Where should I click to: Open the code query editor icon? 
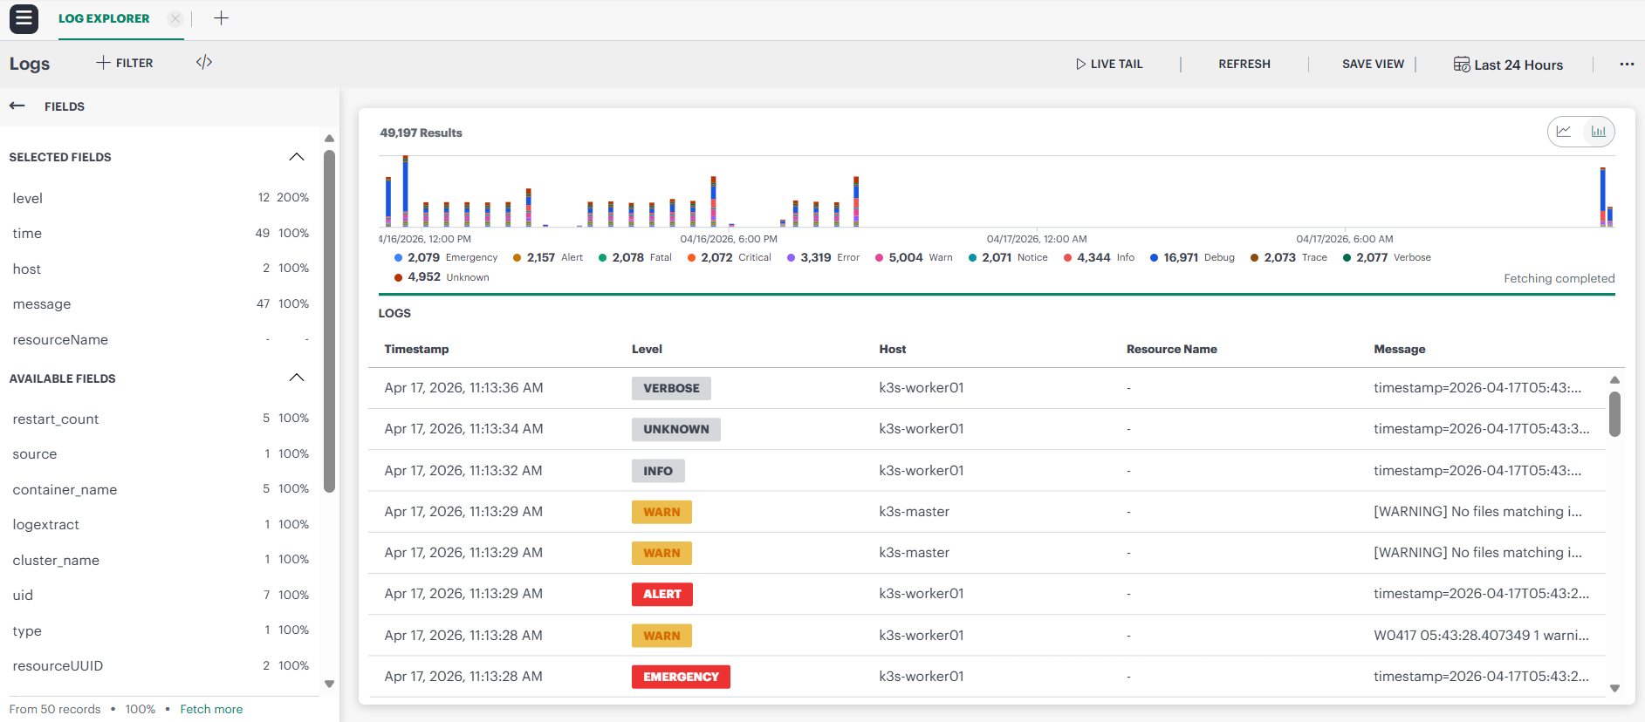point(204,62)
